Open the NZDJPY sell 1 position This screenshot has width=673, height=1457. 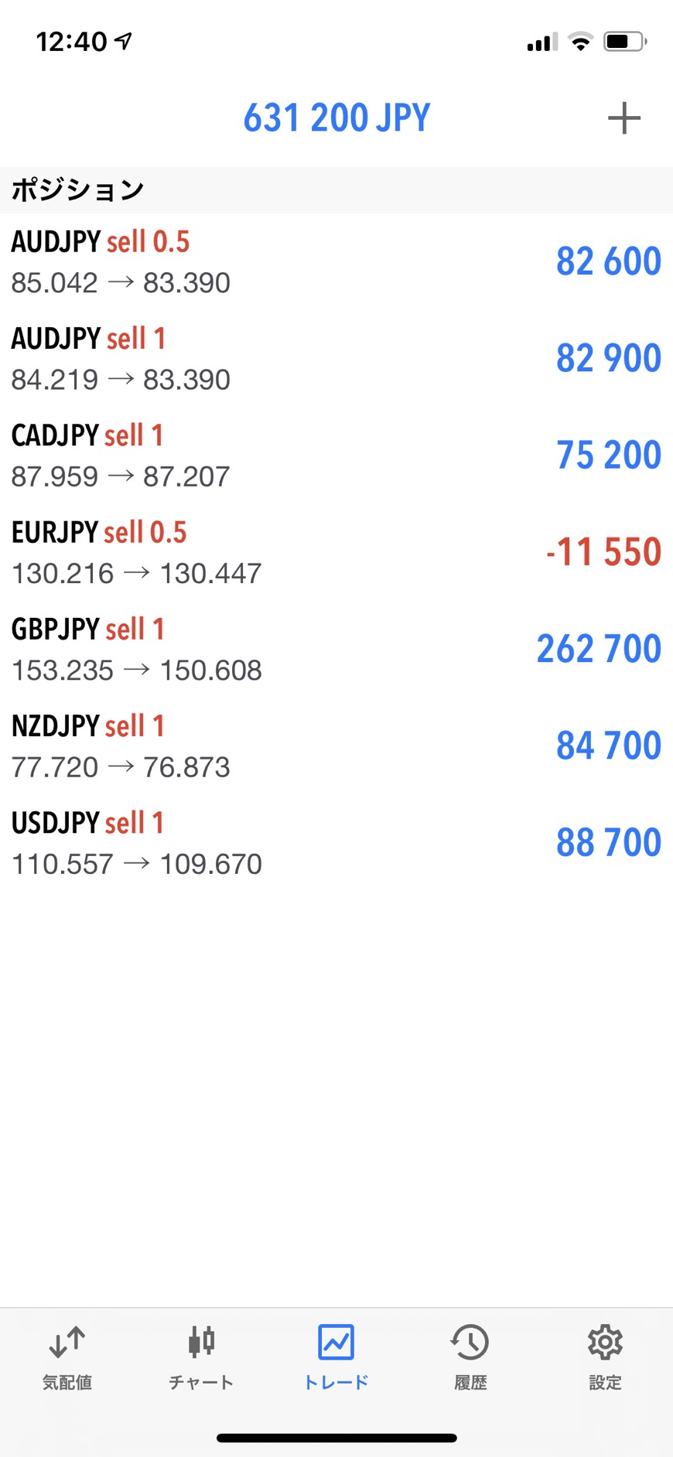[x=232, y=746]
